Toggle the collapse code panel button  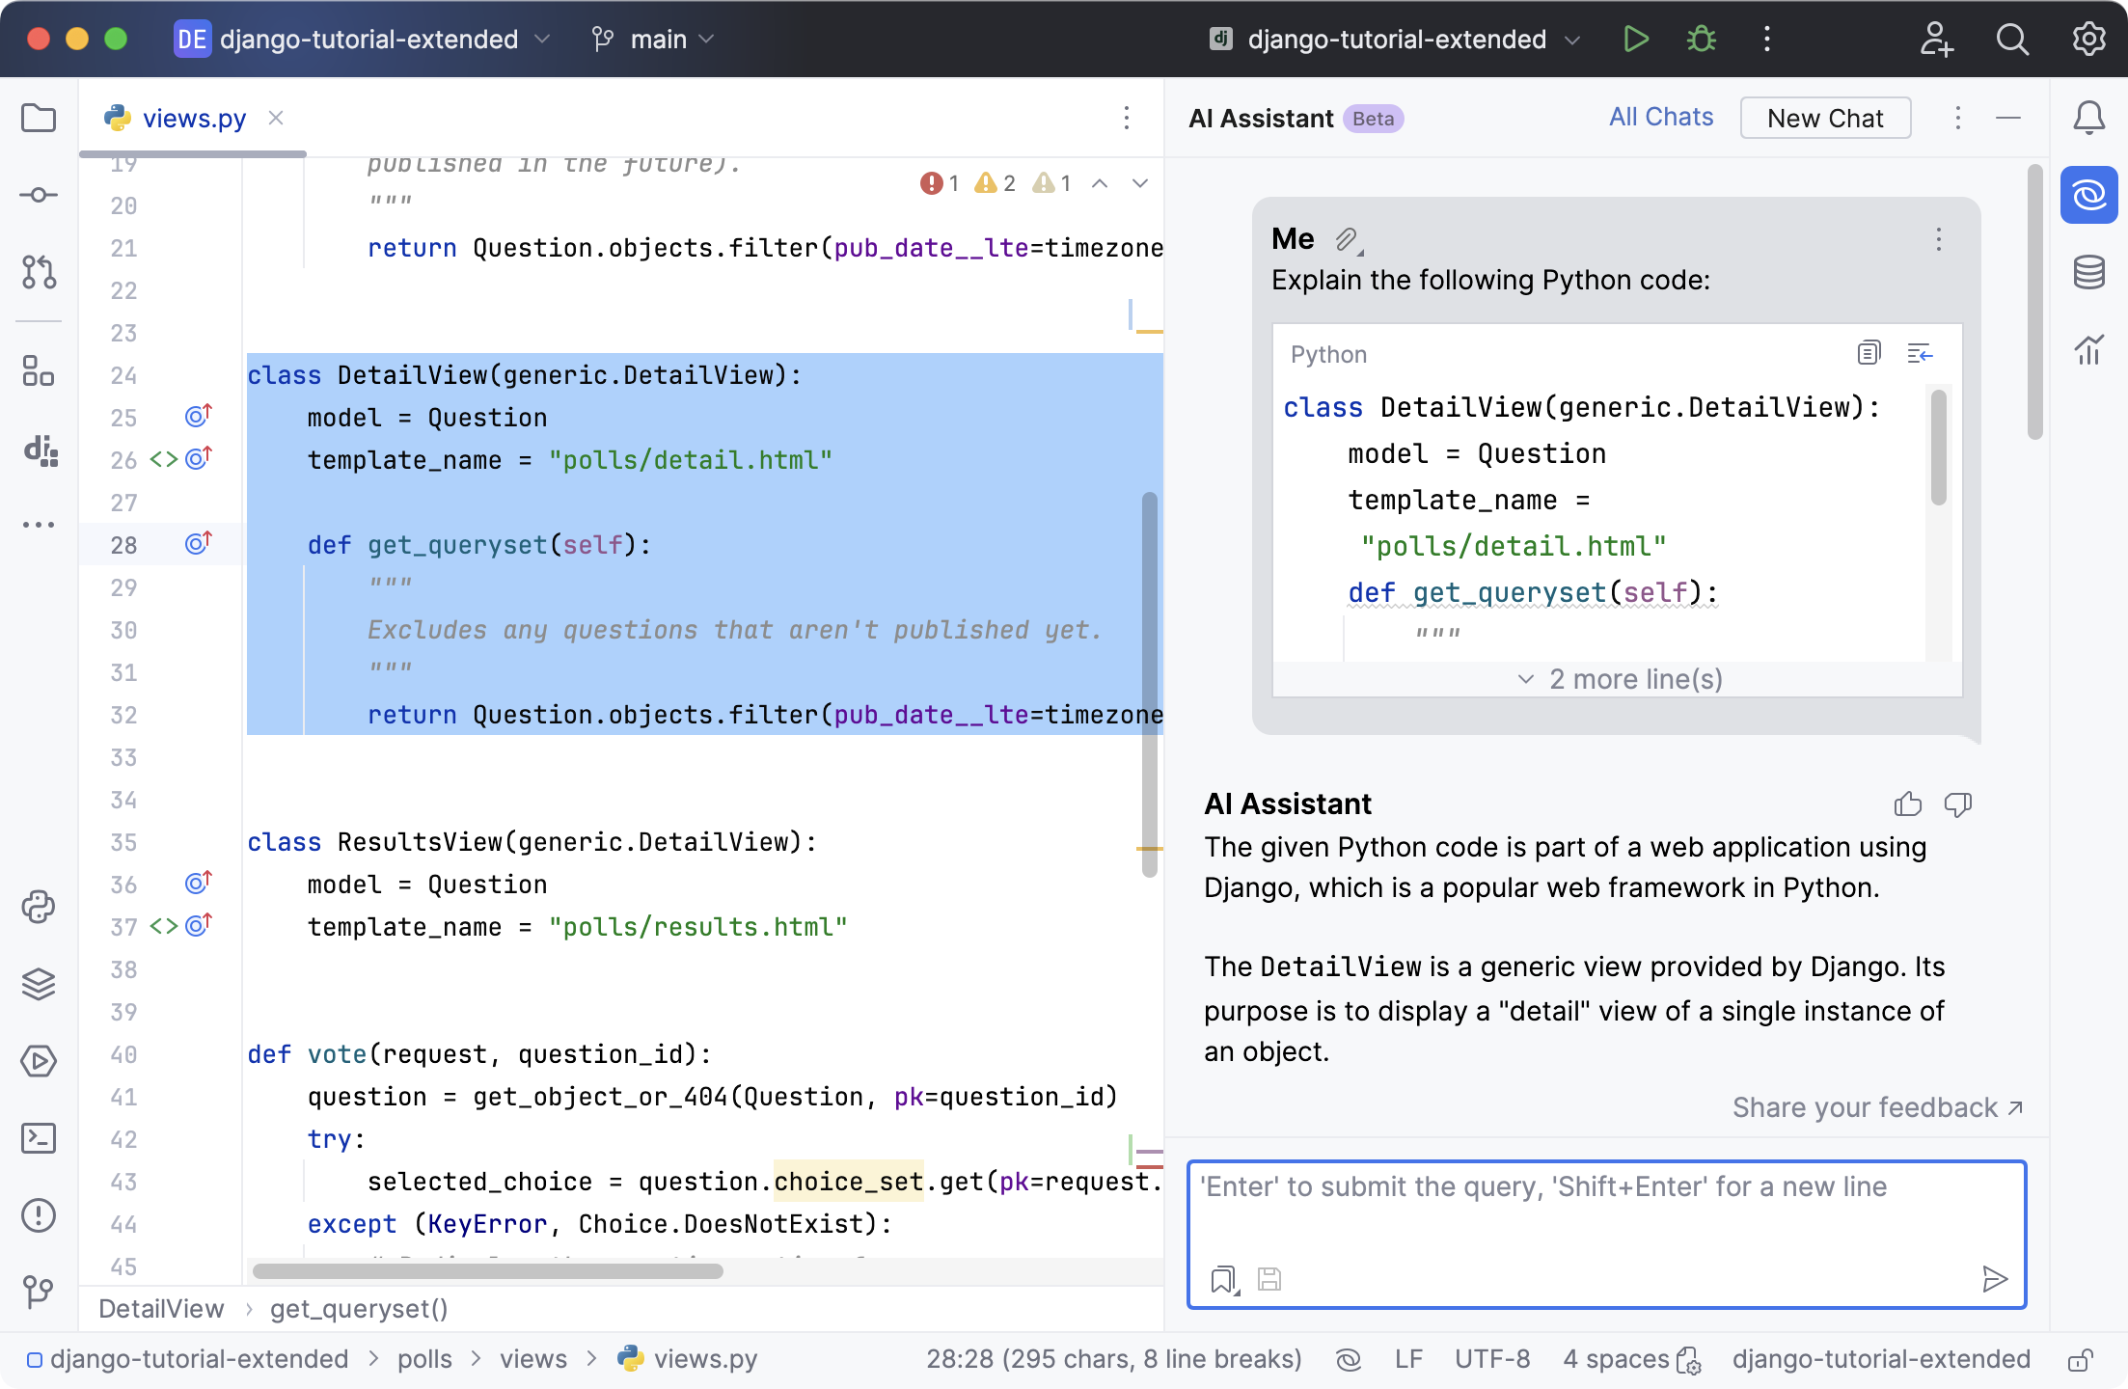[x=1919, y=352]
